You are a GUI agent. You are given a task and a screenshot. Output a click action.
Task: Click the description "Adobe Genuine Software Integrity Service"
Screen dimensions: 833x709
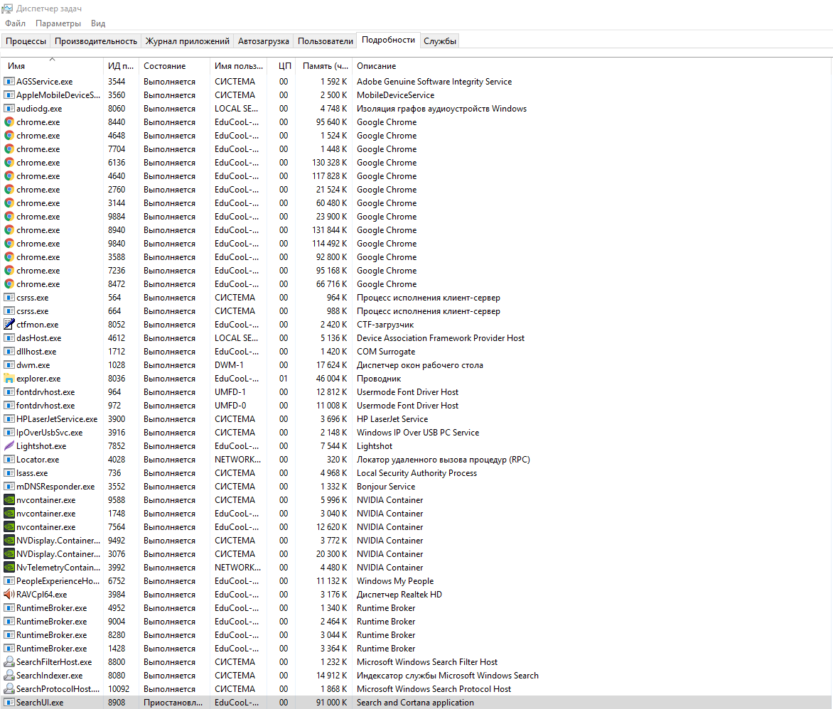(434, 81)
